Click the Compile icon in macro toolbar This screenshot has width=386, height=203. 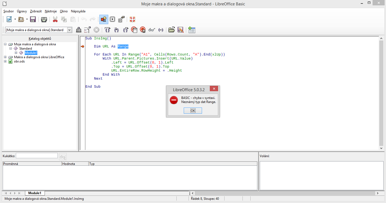tap(78, 30)
